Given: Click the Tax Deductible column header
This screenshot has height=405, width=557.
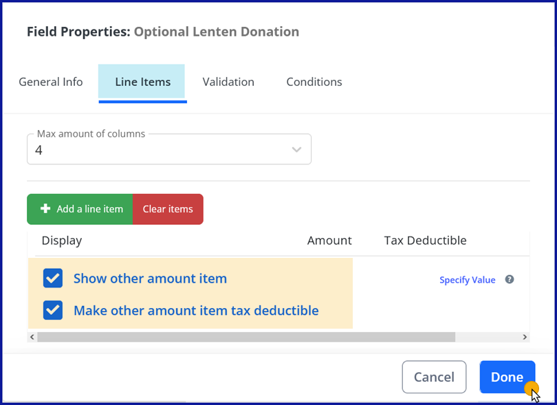Looking at the screenshot, I should [425, 240].
